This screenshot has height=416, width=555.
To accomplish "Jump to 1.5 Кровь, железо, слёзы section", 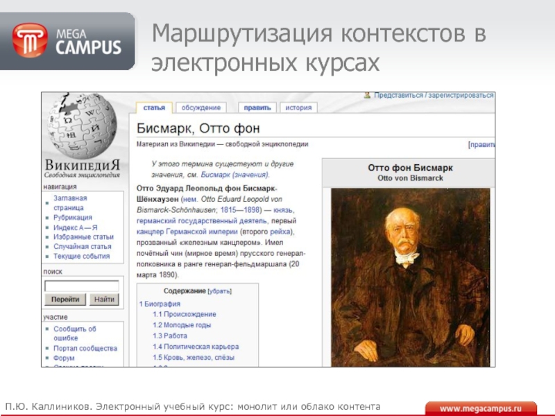I will tap(194, 358).
